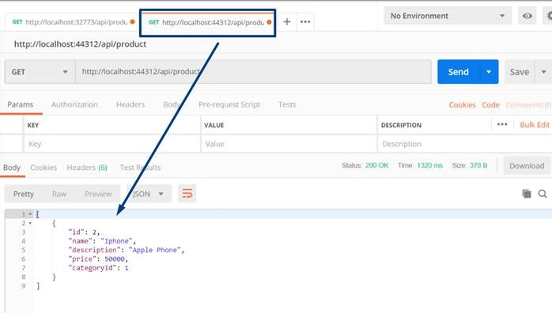Open the JSON format dropdown
The image size is (552, 313).
149,194
